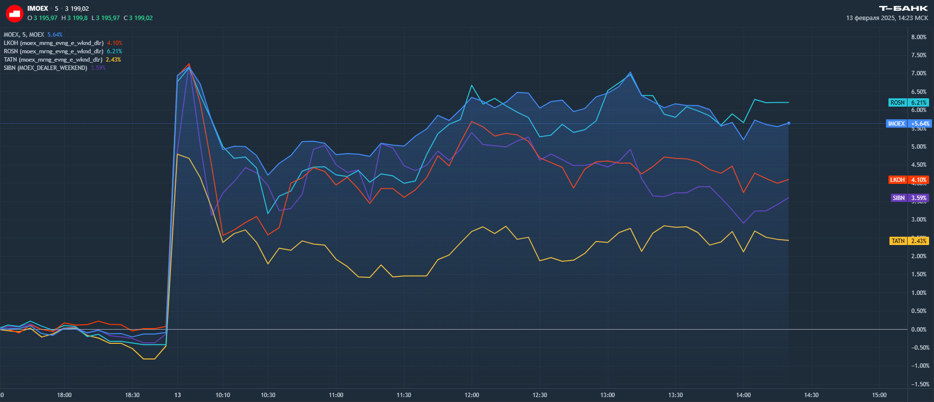Click the orange LKOH 4.10% price tag

909,180
